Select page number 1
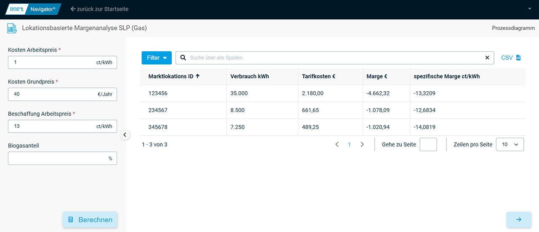 [x=350, y=144]
